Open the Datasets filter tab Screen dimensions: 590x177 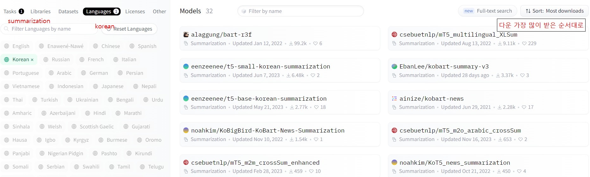(68, 11)
